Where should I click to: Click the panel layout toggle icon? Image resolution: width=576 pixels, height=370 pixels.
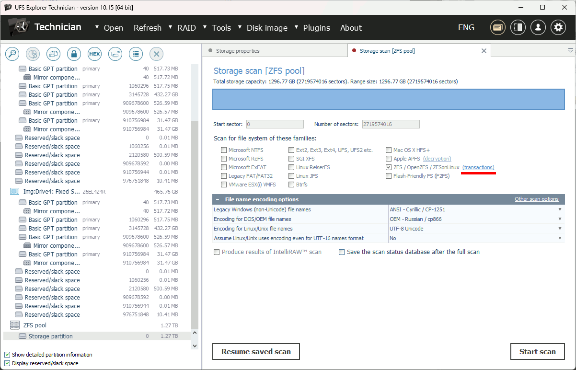tap(518, 27)
